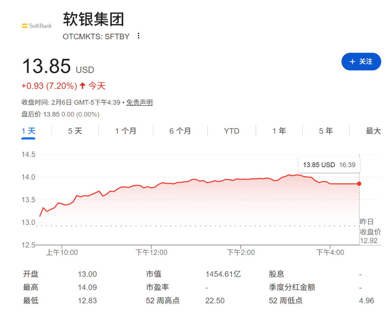Click the 市盈率 label
387x312 pixels.
pos(157,287)
